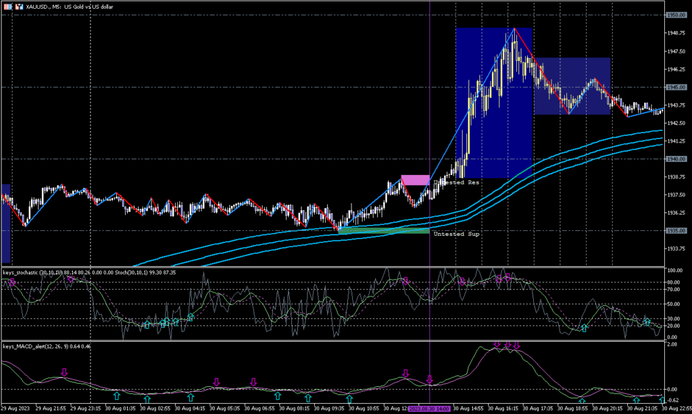Select the green Untested Sup zone rectangle
Viewport: 692px width, 414px height.
383,230
